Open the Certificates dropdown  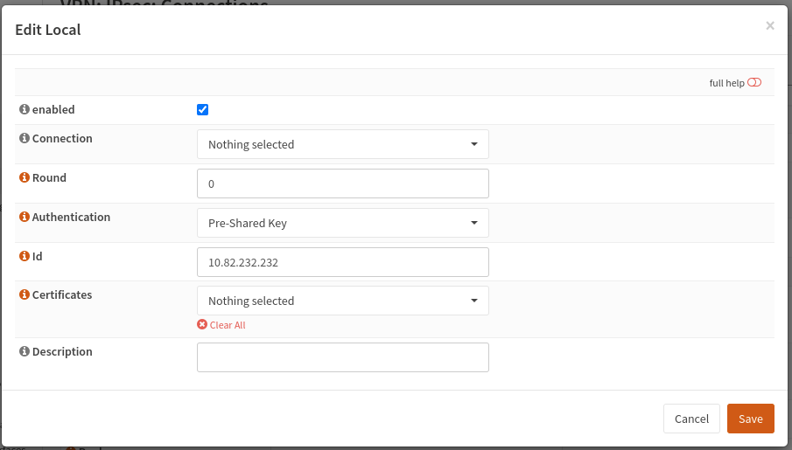tap(342, 301)
